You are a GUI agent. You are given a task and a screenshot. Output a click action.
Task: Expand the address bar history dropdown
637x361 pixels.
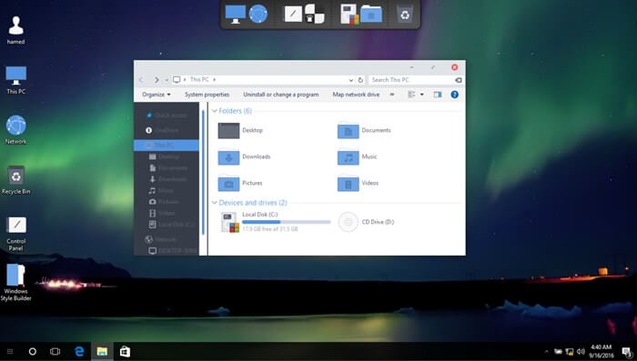[351, 80]
